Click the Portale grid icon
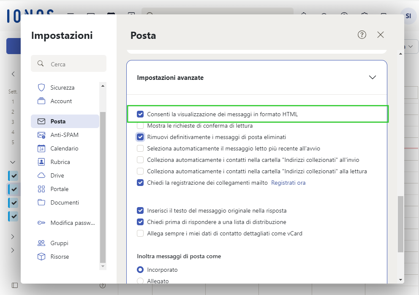 click(41, 189)
